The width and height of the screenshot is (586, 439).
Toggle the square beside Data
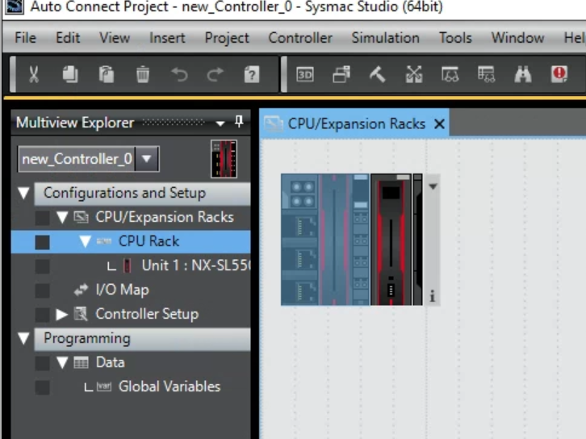[42, 363]
